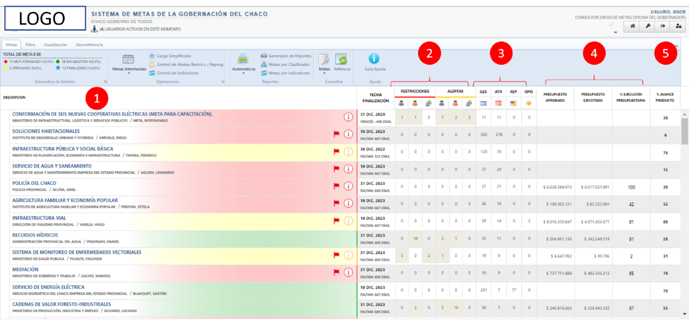The image size is (689, 327).
Task: Expand the Metas Intermedias dropdown arrow
Action: click(x=129, y=74)
